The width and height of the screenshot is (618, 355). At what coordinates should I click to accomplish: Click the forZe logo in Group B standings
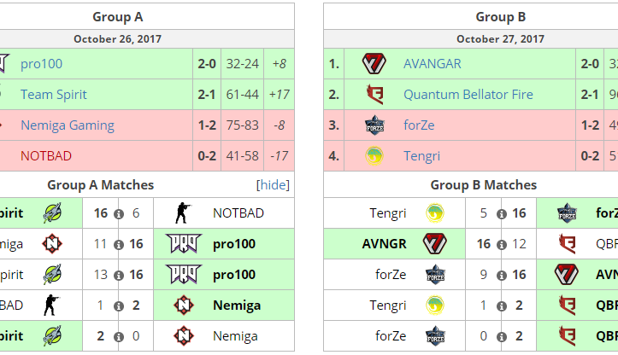click(x=374, y=125)
